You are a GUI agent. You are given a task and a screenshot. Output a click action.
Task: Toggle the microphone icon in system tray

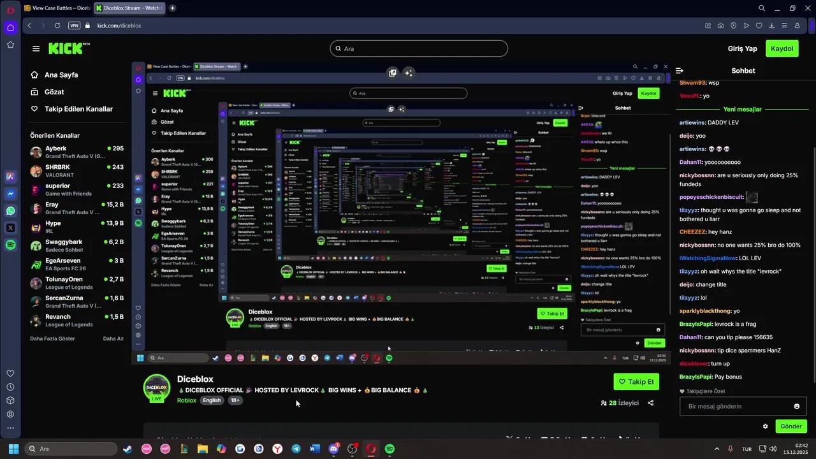(730, 449)
